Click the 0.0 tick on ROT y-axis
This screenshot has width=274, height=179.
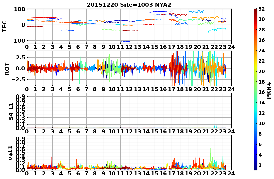tap(21, 68)
